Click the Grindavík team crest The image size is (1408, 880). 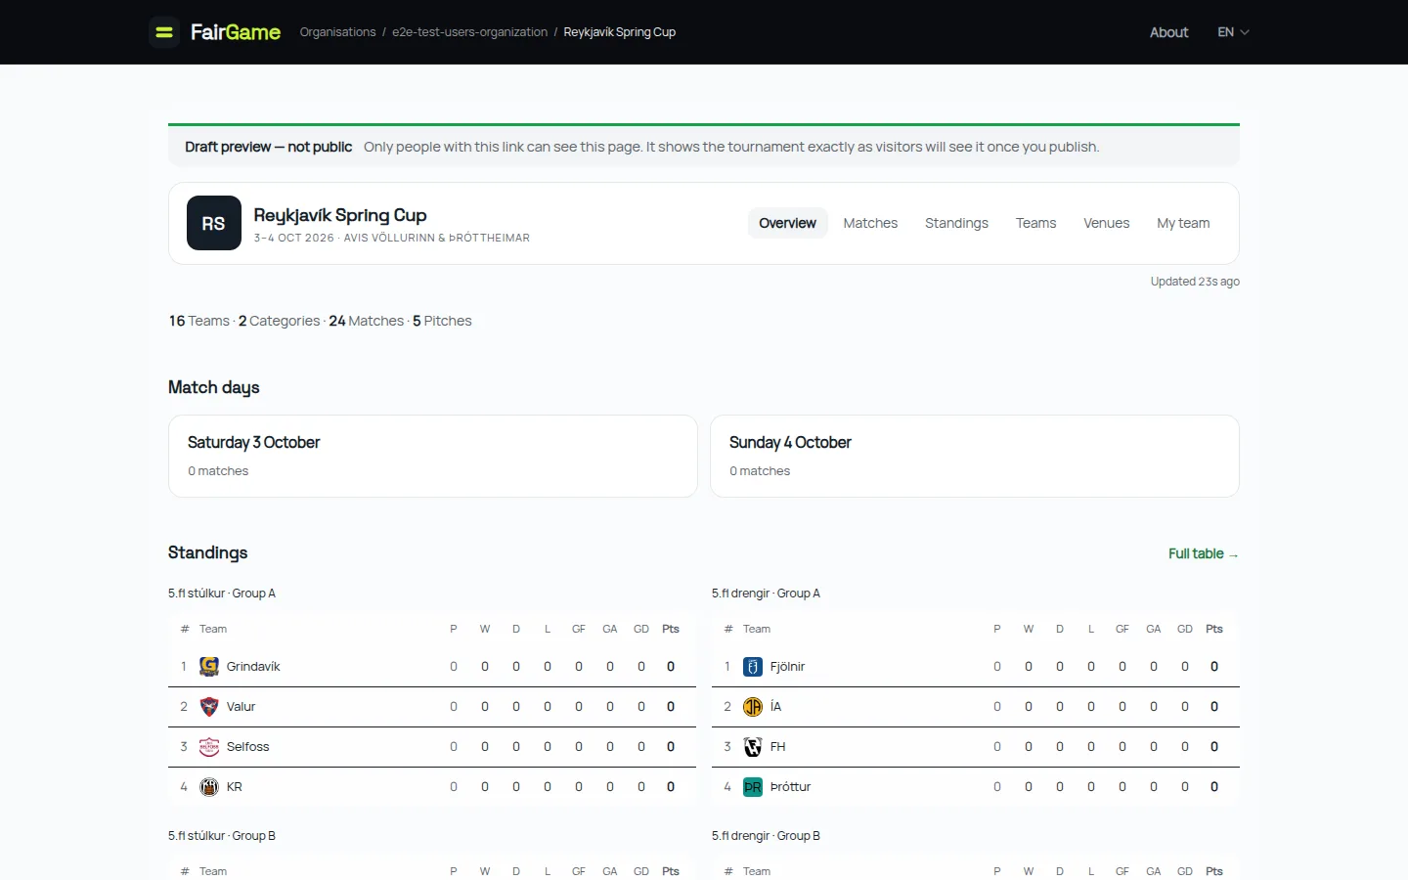209,667
